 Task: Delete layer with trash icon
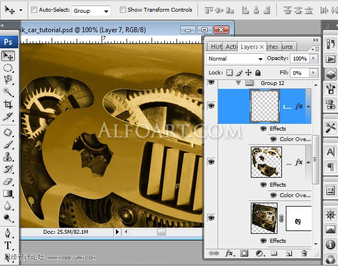point(304,253)
